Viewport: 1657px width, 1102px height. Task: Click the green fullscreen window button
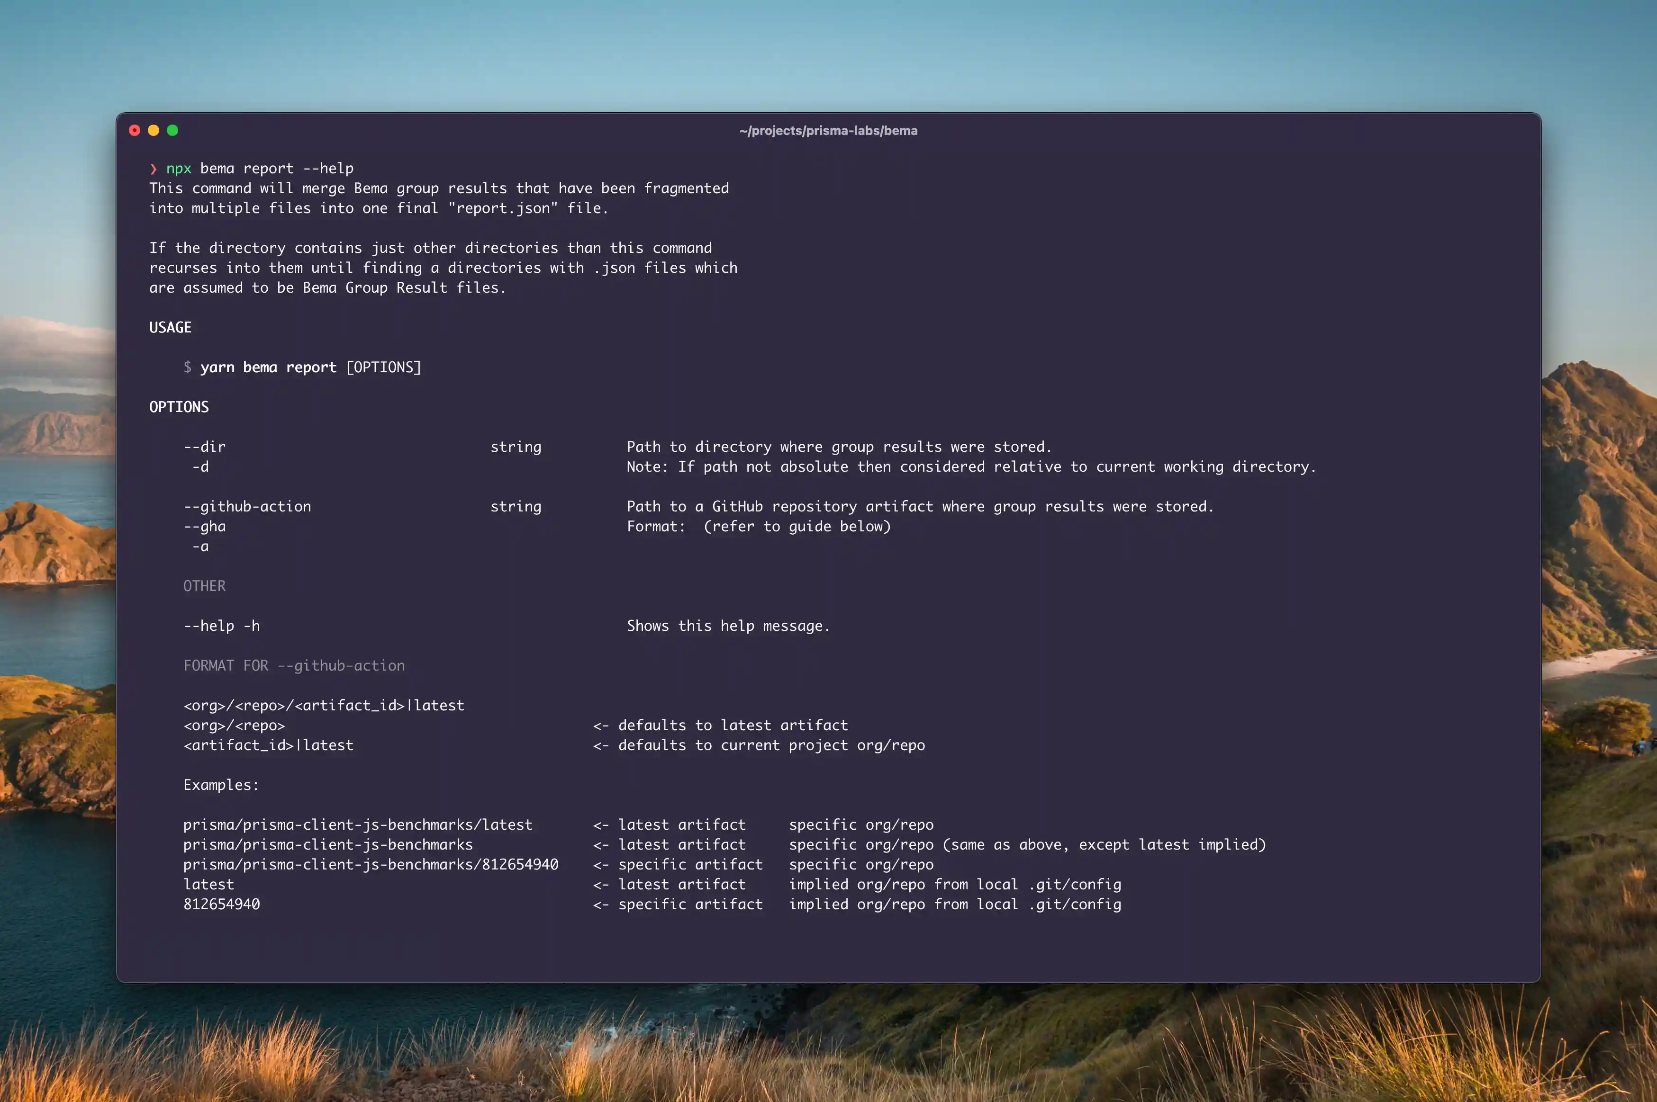point(172,130)
